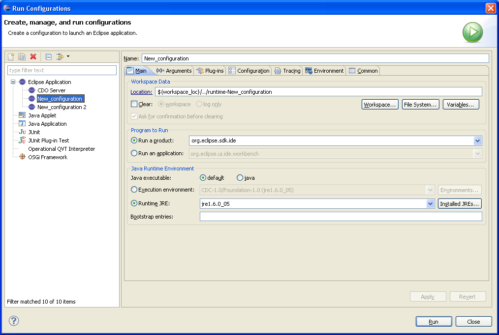Click the workspace Location text field

pos(318,92)
